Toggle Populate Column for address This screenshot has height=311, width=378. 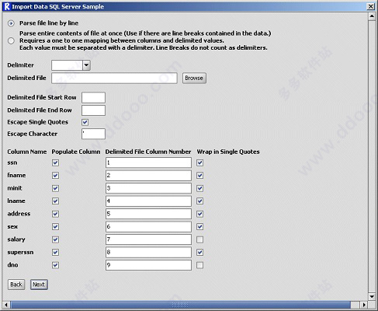(x=55, y=214)
